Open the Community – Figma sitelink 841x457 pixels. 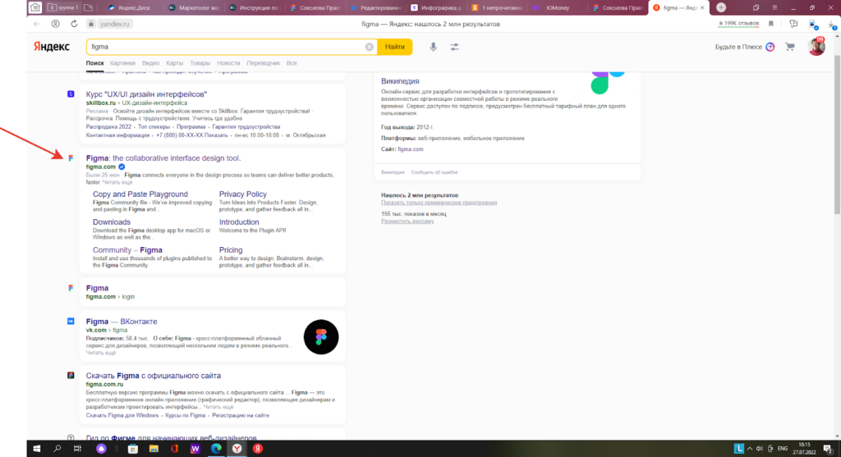127,249
